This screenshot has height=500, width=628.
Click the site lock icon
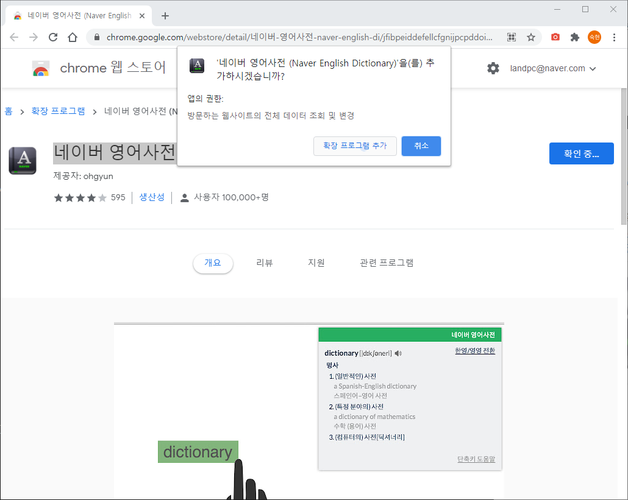coord(96,37)
